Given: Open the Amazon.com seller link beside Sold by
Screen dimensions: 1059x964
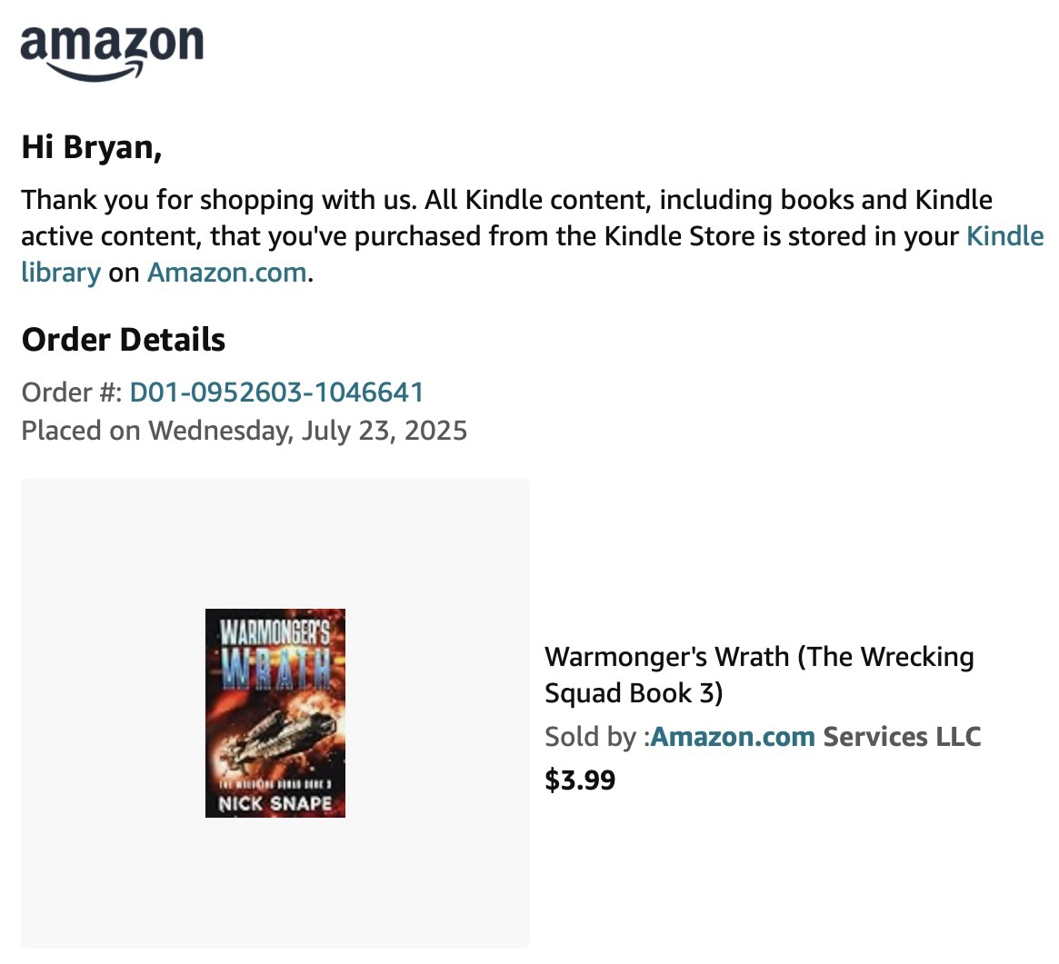Looking at the screenshot, I should coord(733,736).
